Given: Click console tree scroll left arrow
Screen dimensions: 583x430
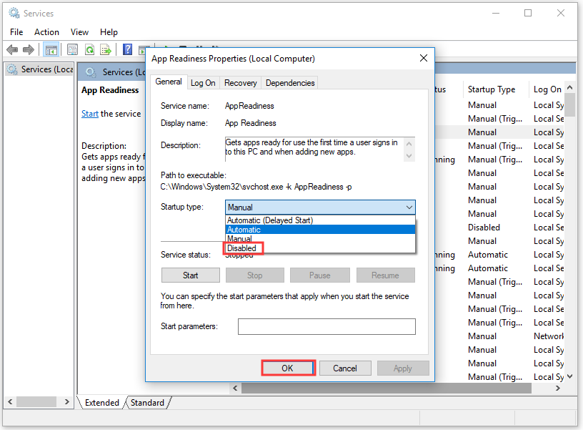Looking at the screenshot, I should [10, 401].
